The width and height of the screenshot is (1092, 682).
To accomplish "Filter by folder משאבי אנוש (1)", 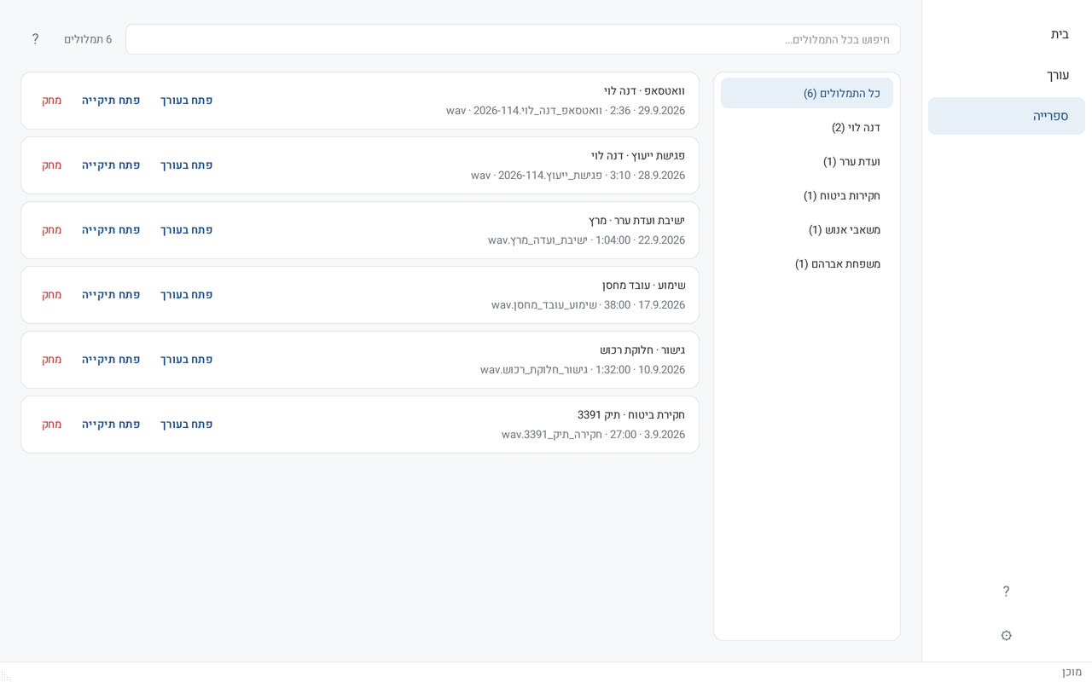I will (807, 229).
